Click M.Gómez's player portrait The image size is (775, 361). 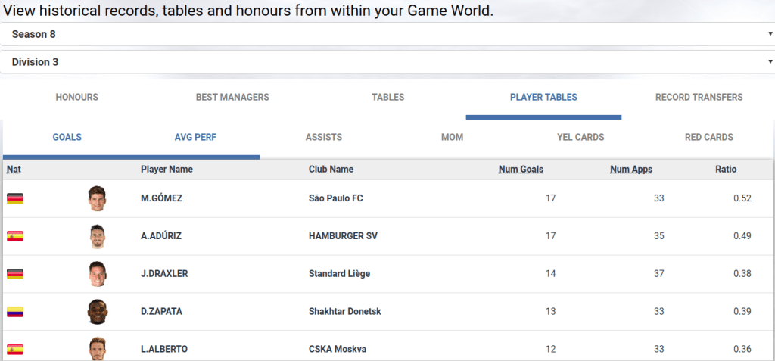click(x=97, y=198)
